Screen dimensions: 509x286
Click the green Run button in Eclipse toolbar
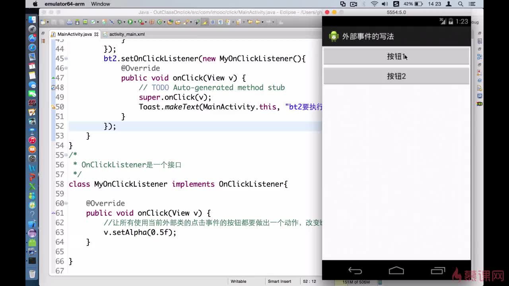(x=130, y=22)
